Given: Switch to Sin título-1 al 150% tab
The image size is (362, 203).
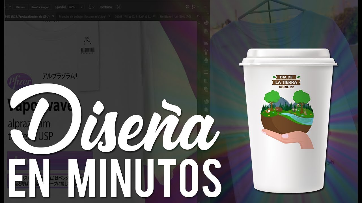Looking at the screenshot, I should [x=175, y=17].
